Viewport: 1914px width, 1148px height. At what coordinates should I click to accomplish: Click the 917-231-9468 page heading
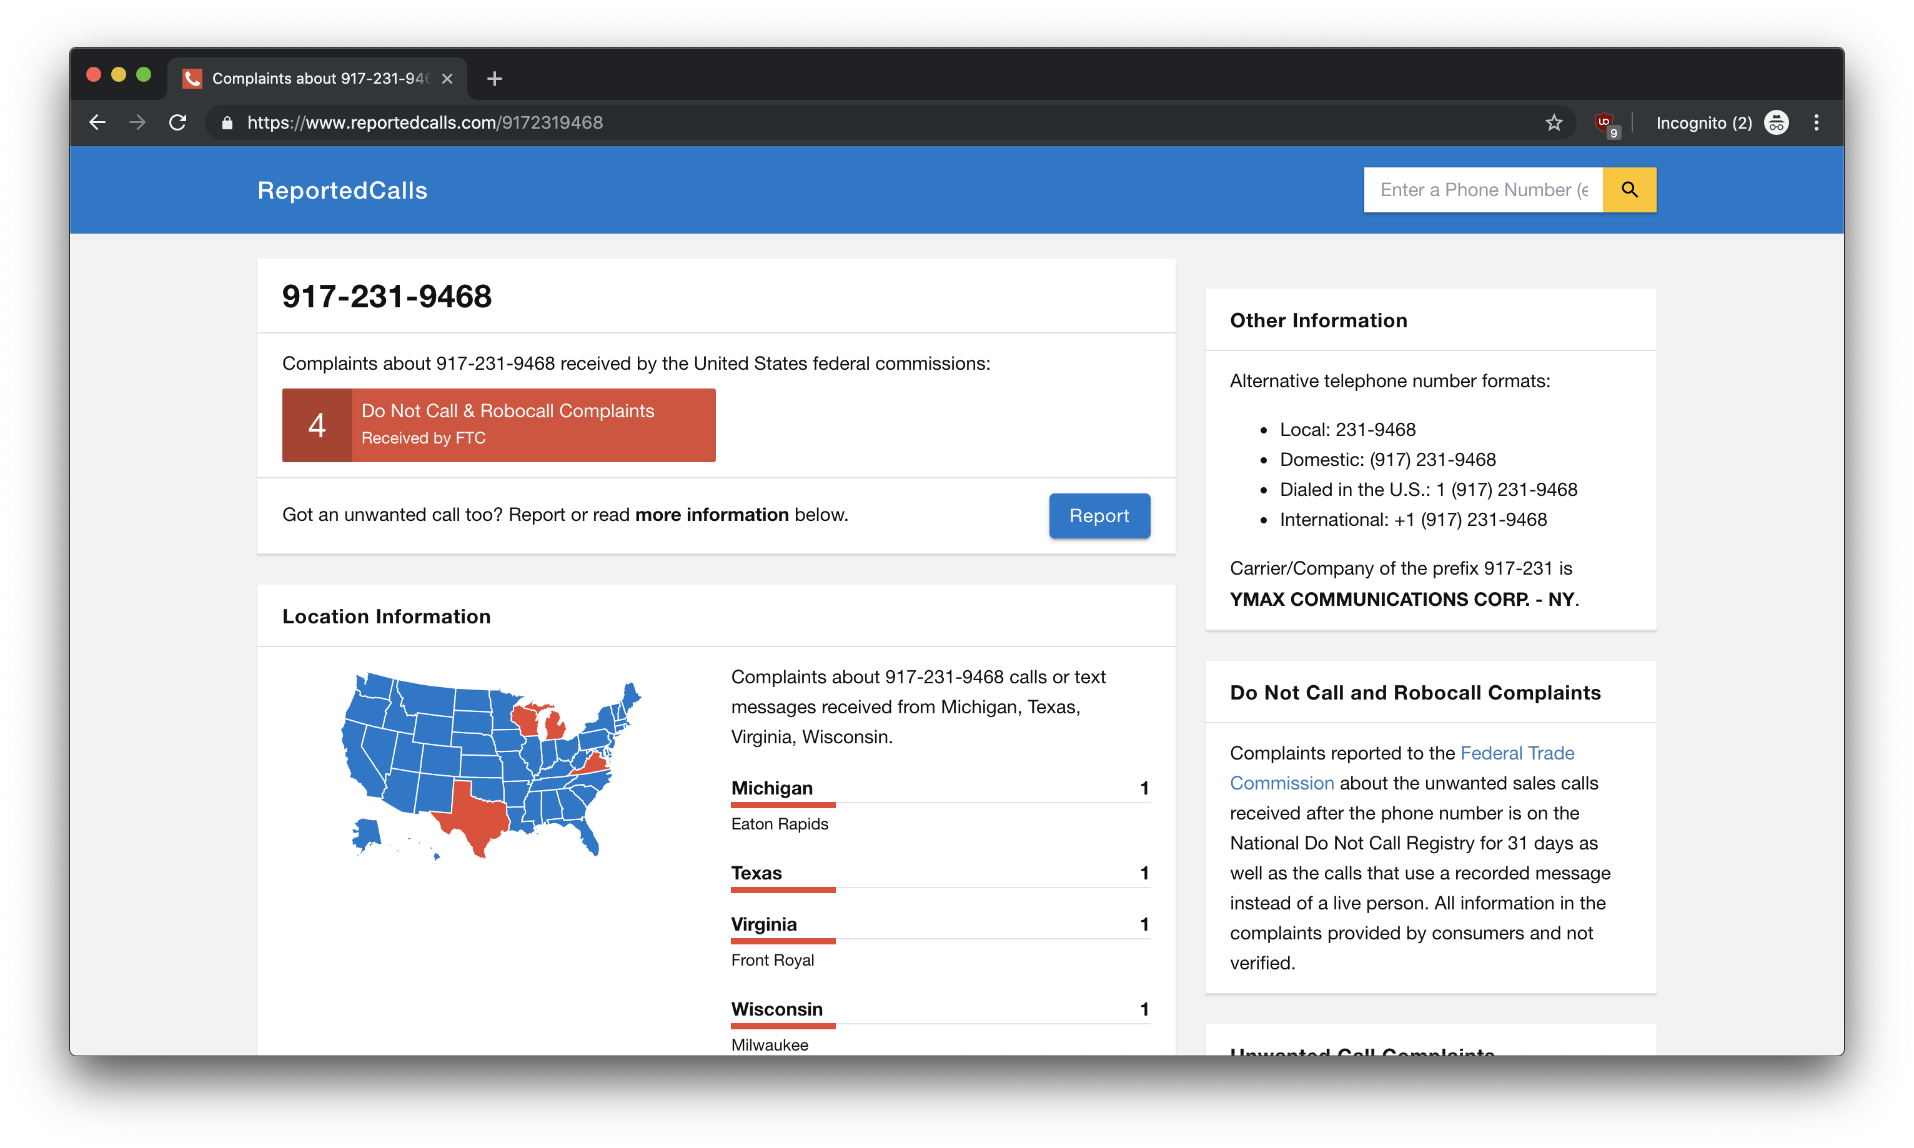(x=386, y=296)
